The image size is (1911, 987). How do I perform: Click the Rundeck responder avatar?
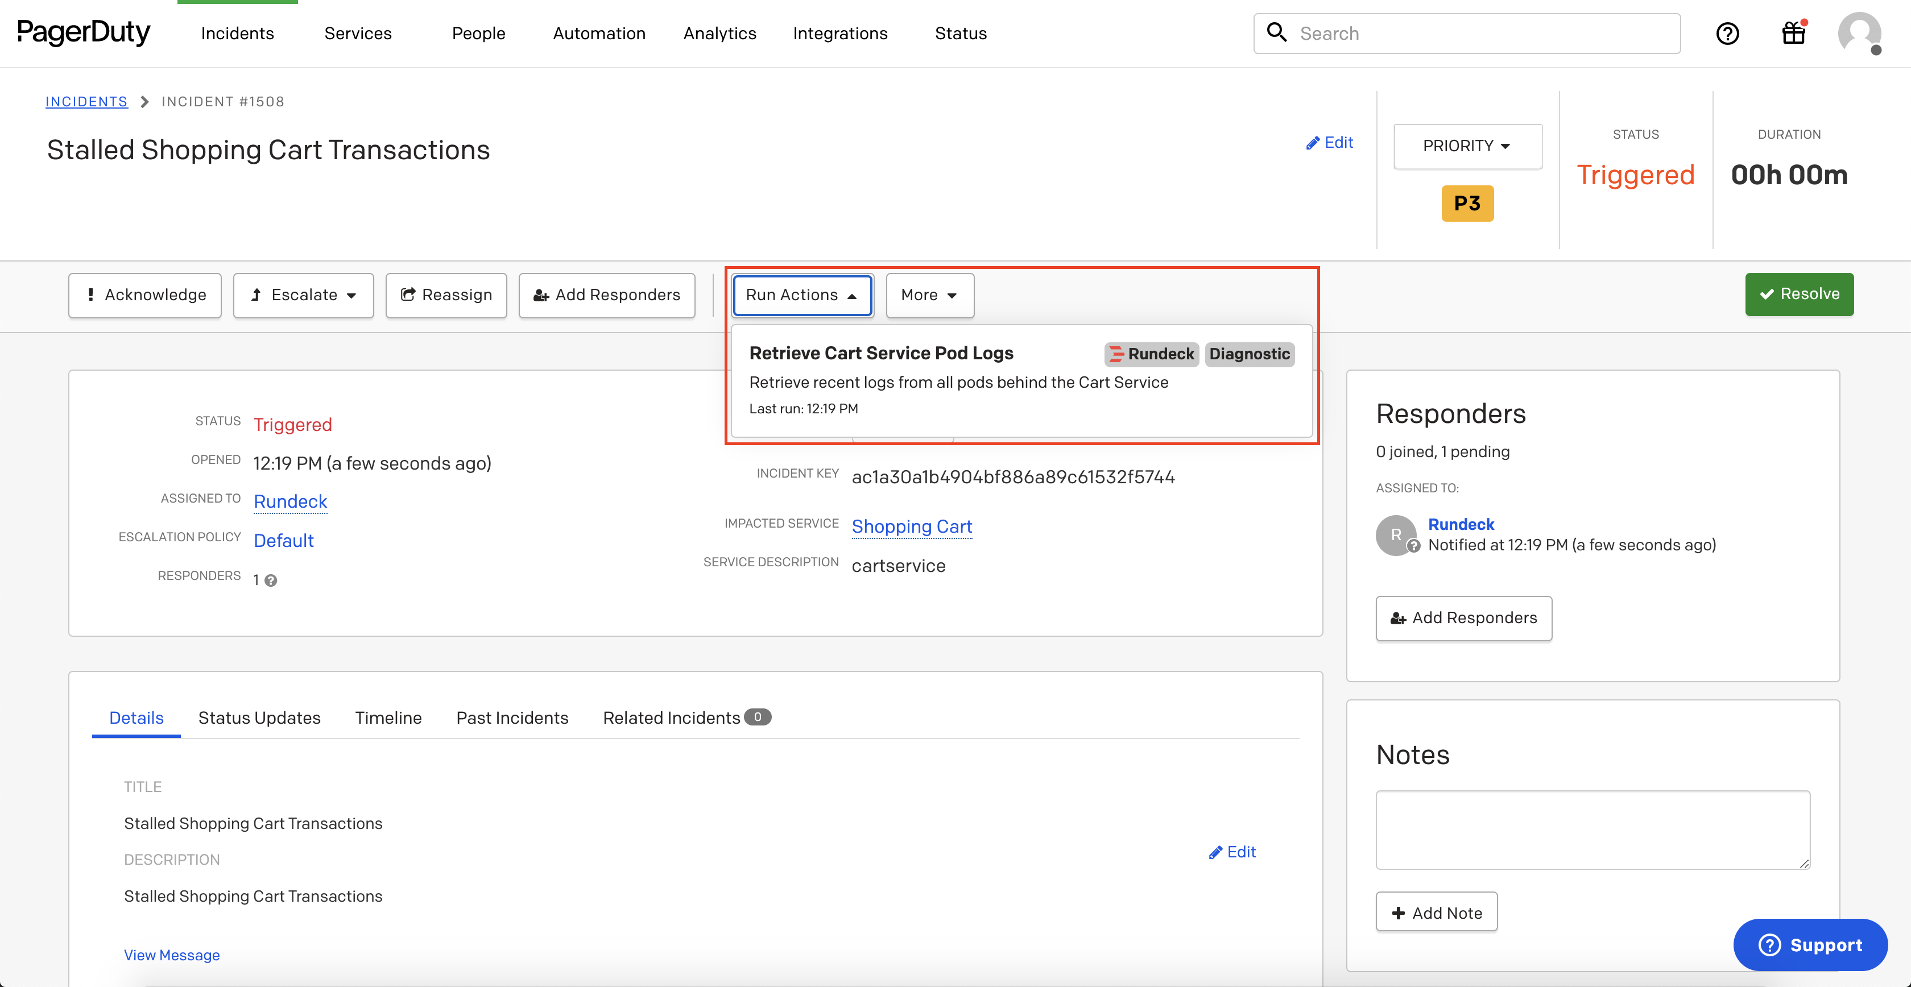[1396, 534]
